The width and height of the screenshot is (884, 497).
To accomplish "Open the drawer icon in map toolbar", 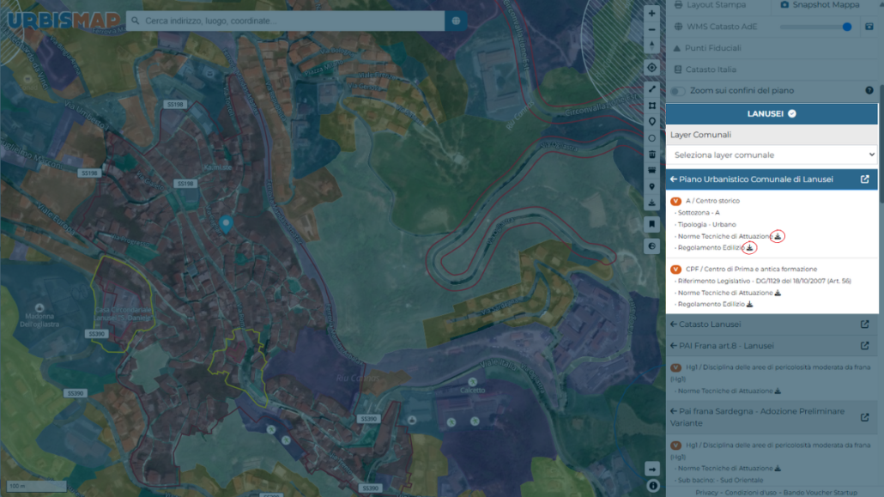I will tap(651, 170).
